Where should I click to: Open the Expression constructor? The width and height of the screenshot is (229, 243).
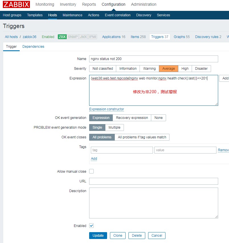tap(107, 109)
